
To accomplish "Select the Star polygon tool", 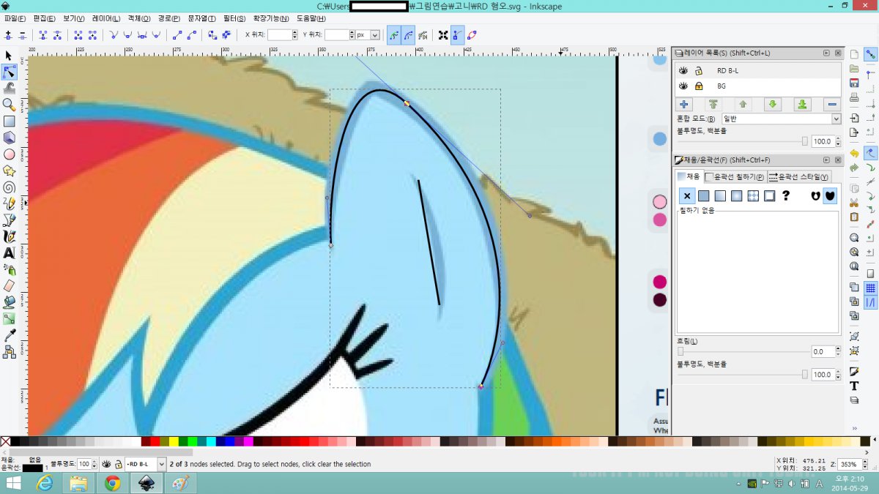I will click(9, 171).
